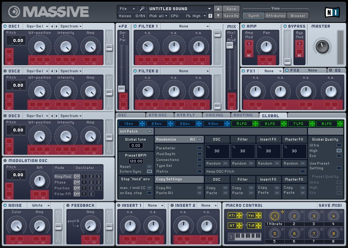
Task: Click the Vel macro source handle
Action: click(x=258, y=215)
